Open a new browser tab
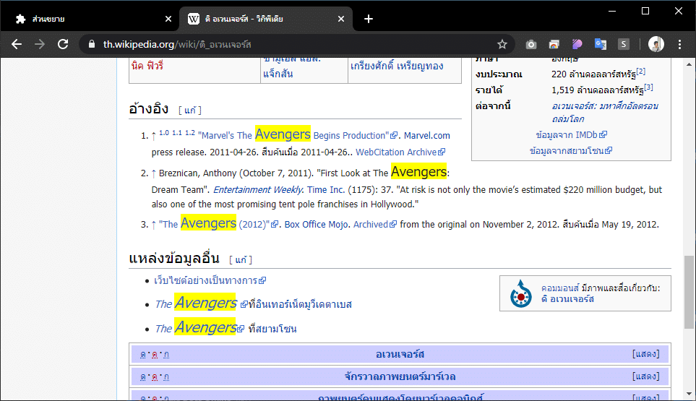 (369, 19)
